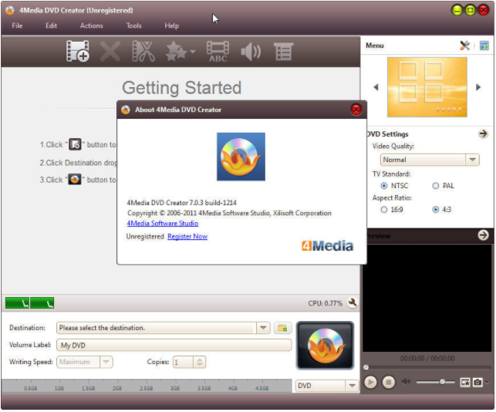This screenshot has height=412, width=496.
Task: Open DVD disc type dropdown
Action: coord(327,386)
